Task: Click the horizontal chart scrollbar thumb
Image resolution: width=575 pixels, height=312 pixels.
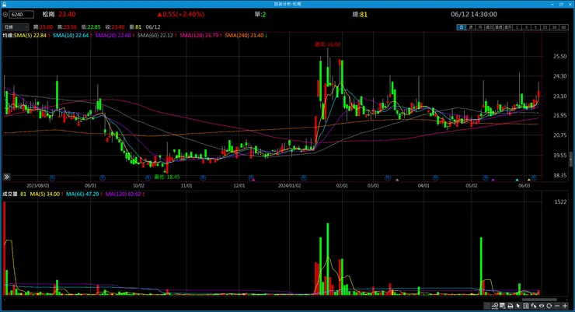Action: point(539,300)
